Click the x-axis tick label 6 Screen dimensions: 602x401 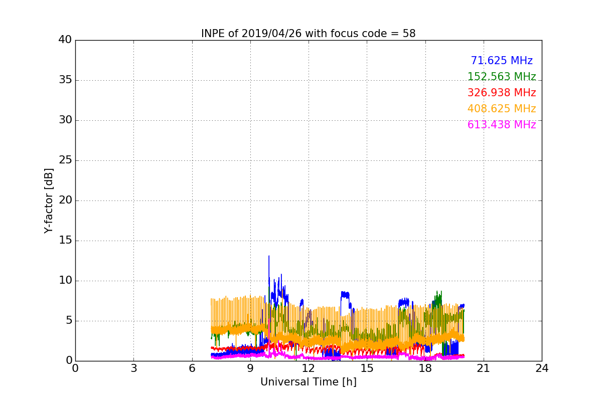point(192,368)
